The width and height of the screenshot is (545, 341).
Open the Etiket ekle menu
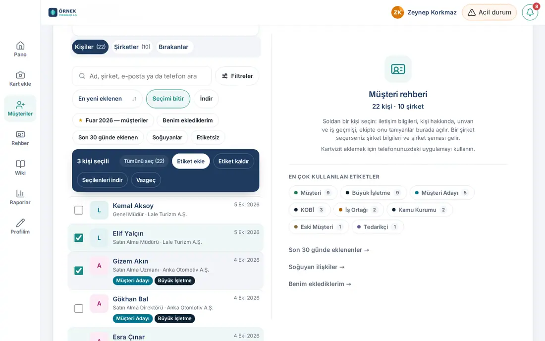[191, 161]
